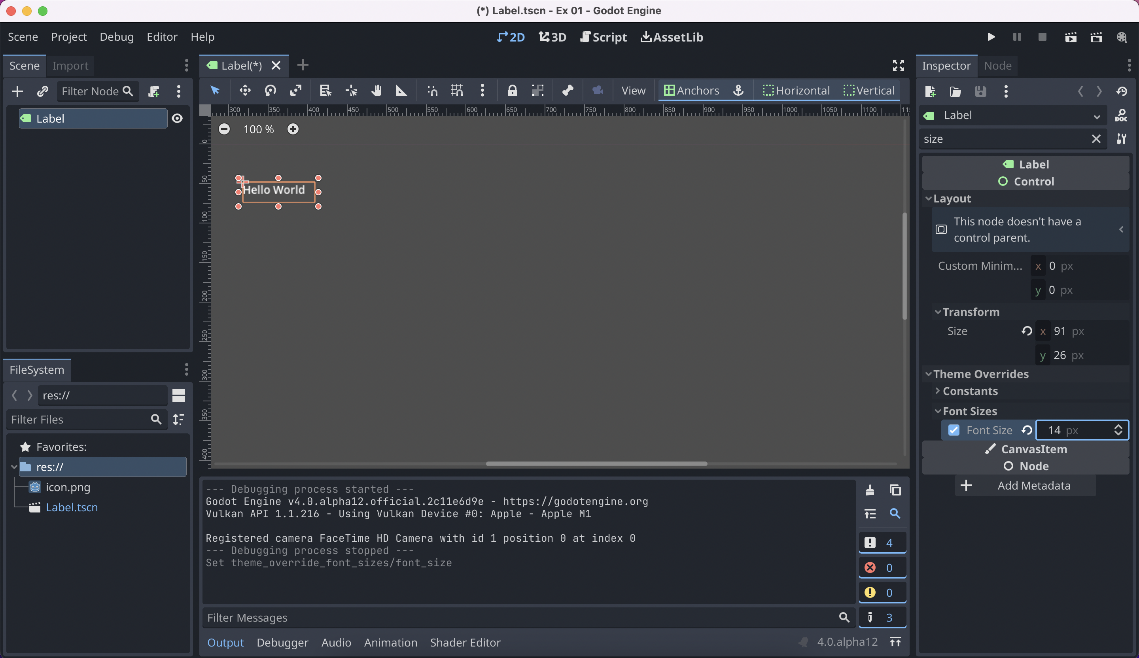Run the project with the play button
Screen dimensions: 1139x658
tap(991, 37)
